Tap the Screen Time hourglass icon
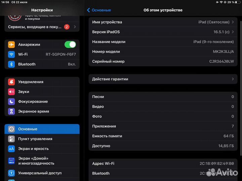Image resolution: width=242 pixels, height=181 pixels. click(x=12, y=111)
